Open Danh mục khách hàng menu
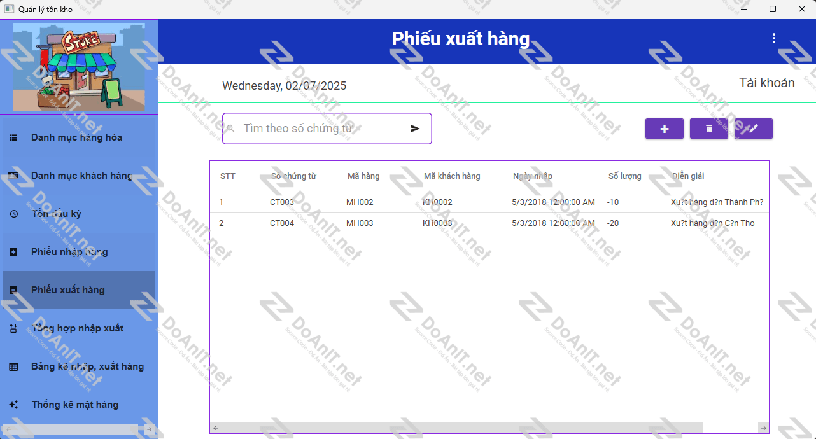Screen dimensions: 816x439 [79, 176]
